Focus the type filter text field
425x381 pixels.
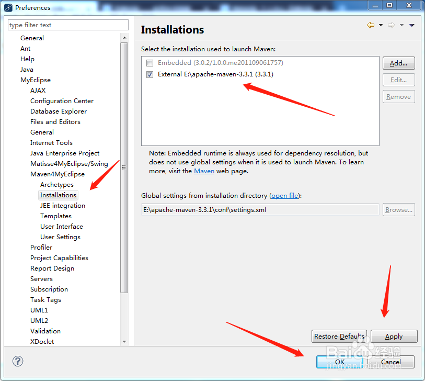point(68,25)
